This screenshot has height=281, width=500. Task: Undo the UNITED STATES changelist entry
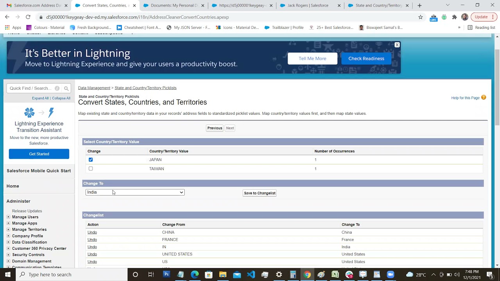92,254
